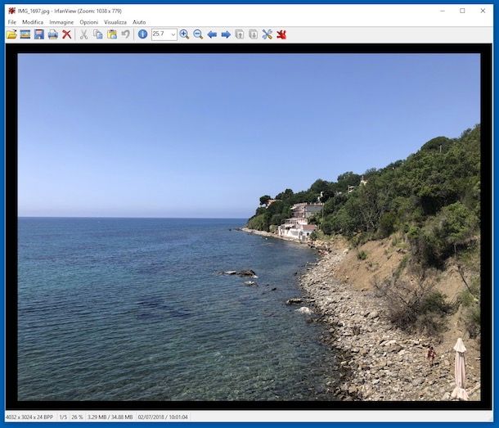Undo last change with arrow icon
499x428 pixels.
[125, 34]
